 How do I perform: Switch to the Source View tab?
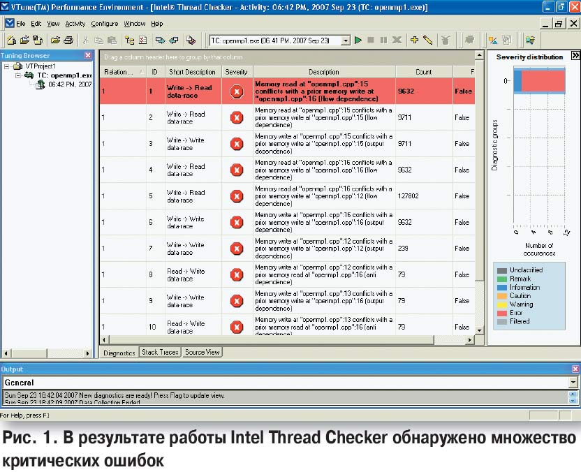pos(203,353)
